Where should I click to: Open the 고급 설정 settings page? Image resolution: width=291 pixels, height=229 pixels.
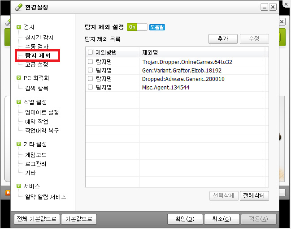tap(37, 64)
